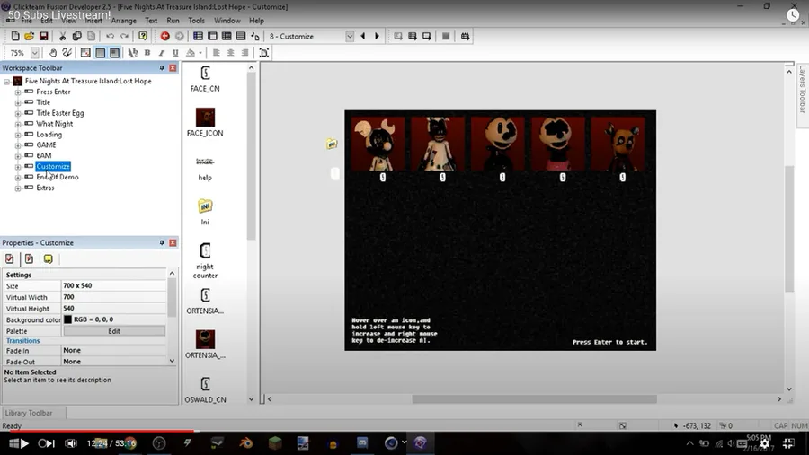Click the frame editor horizontal scrollbar
This screenshot has height=455, width=809.
pyautogui.click(x=534, y=399)
